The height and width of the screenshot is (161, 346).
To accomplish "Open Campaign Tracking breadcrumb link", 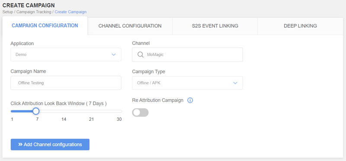I will tap(34, 12).
